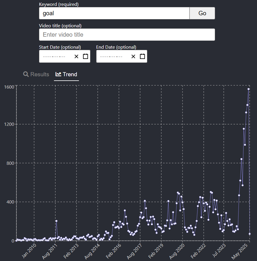
Task: Click the 'Feb 2019' x-axis label
Action: [156, 251]
